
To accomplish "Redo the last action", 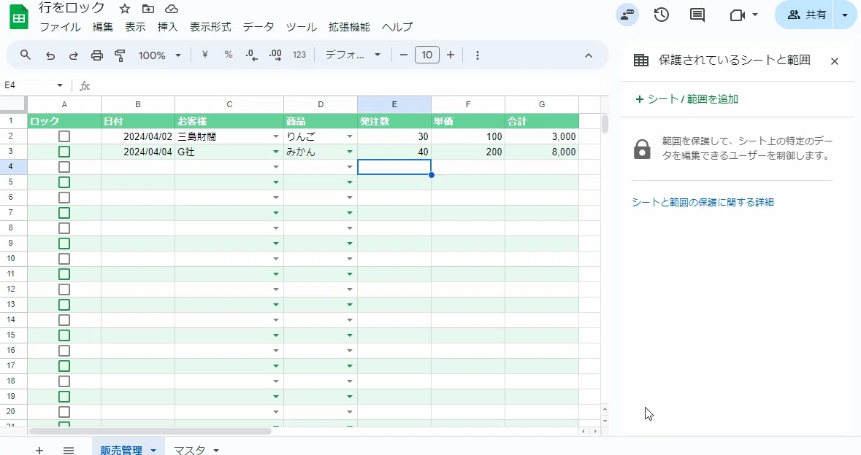I will click(73, 55).
